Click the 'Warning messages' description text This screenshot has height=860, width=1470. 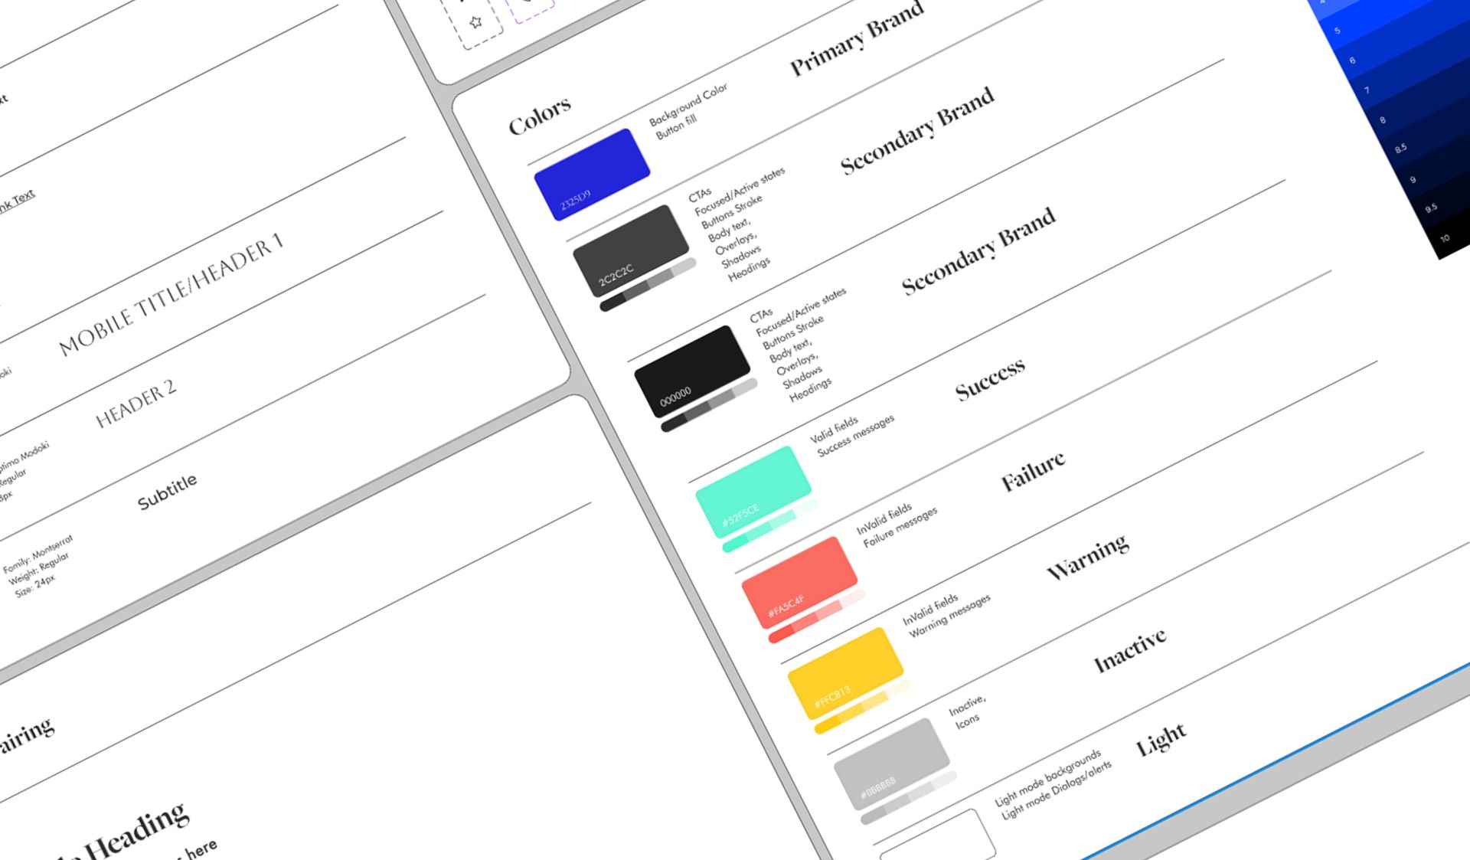point(950,615)
